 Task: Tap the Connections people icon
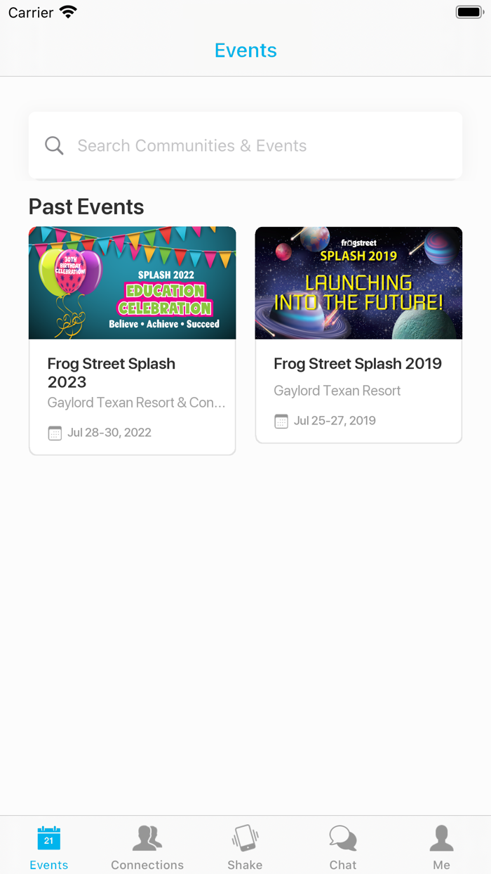(147, 836)
